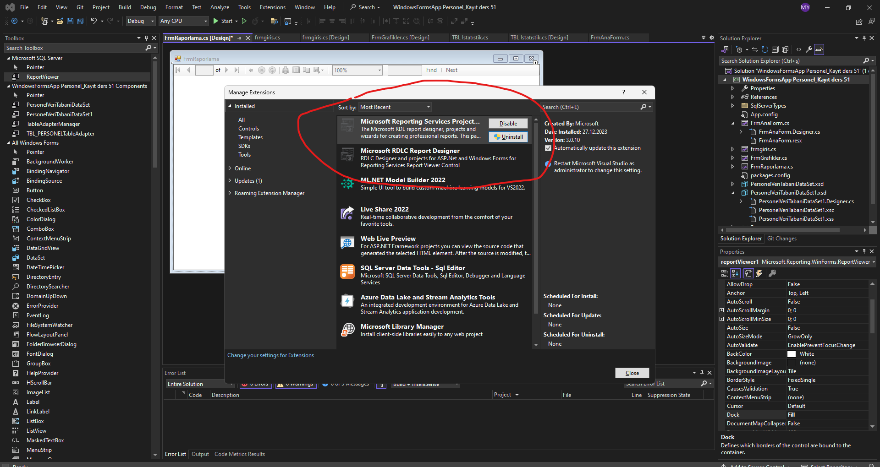Open Change your settings for Extensions link

(270, 355)
